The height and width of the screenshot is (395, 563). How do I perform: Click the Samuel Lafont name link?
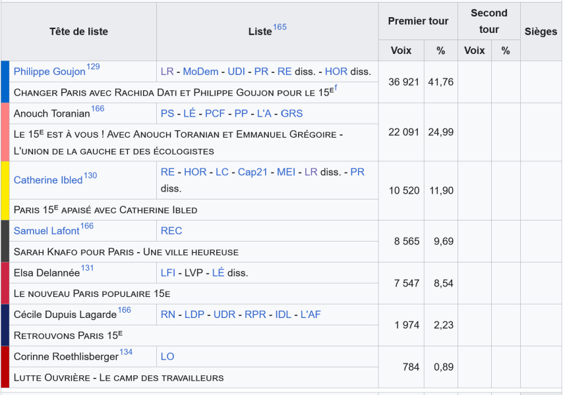tap(46, 231)
